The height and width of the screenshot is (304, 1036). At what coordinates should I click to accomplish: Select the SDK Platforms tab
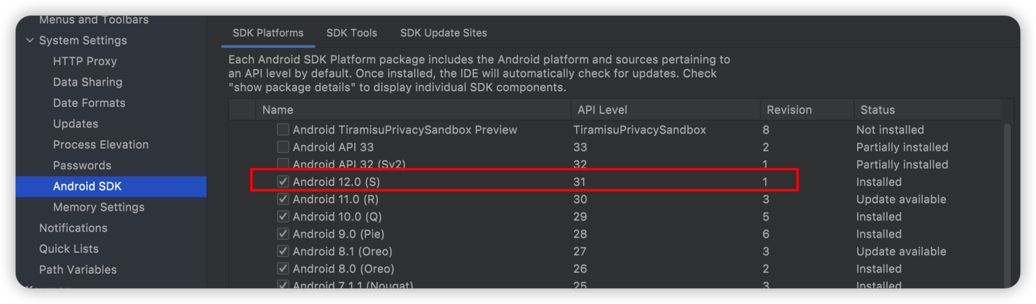[268, 33]
